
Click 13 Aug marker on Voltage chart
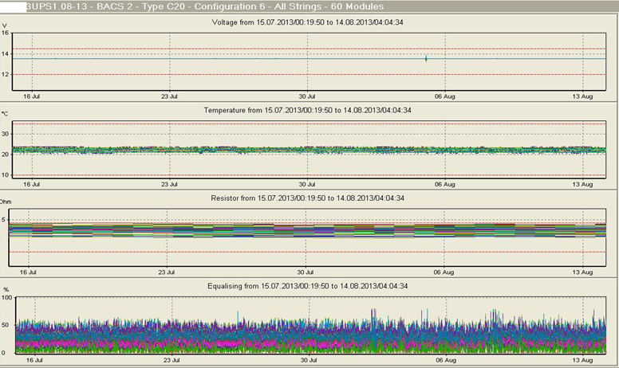[582, 96]
